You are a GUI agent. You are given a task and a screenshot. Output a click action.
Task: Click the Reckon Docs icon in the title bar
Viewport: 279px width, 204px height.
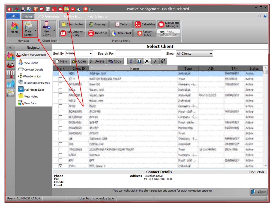click(85, 9)
